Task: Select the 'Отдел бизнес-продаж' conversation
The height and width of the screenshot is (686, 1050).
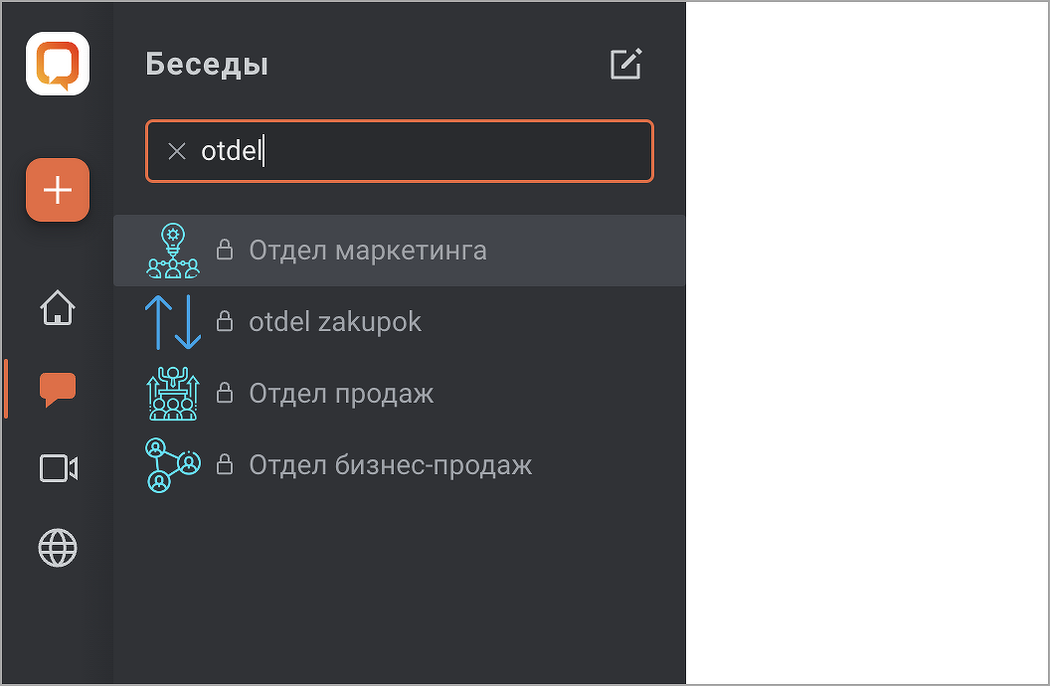Action: pos(391,465)
